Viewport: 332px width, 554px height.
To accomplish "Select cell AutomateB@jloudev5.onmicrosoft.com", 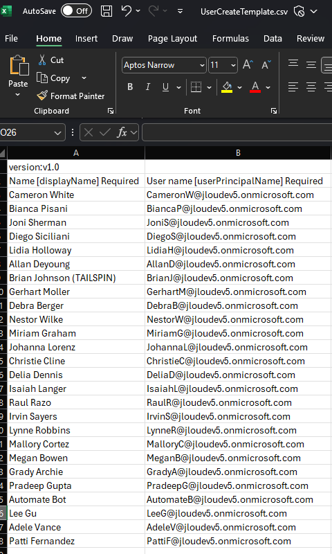I will (x=238, y=499).
